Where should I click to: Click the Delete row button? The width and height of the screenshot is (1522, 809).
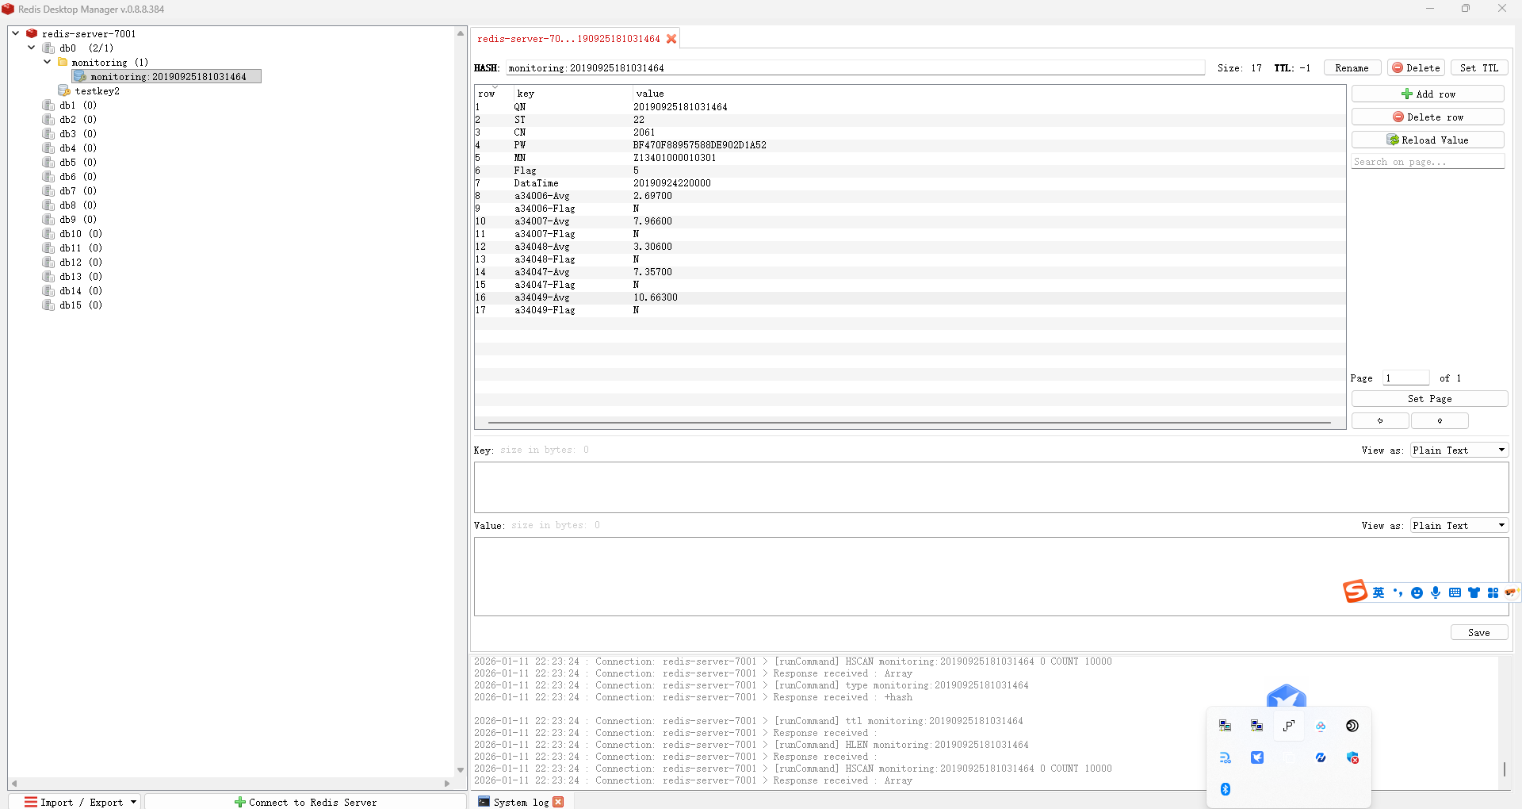pyautogui.click(x=1428, y=117)
